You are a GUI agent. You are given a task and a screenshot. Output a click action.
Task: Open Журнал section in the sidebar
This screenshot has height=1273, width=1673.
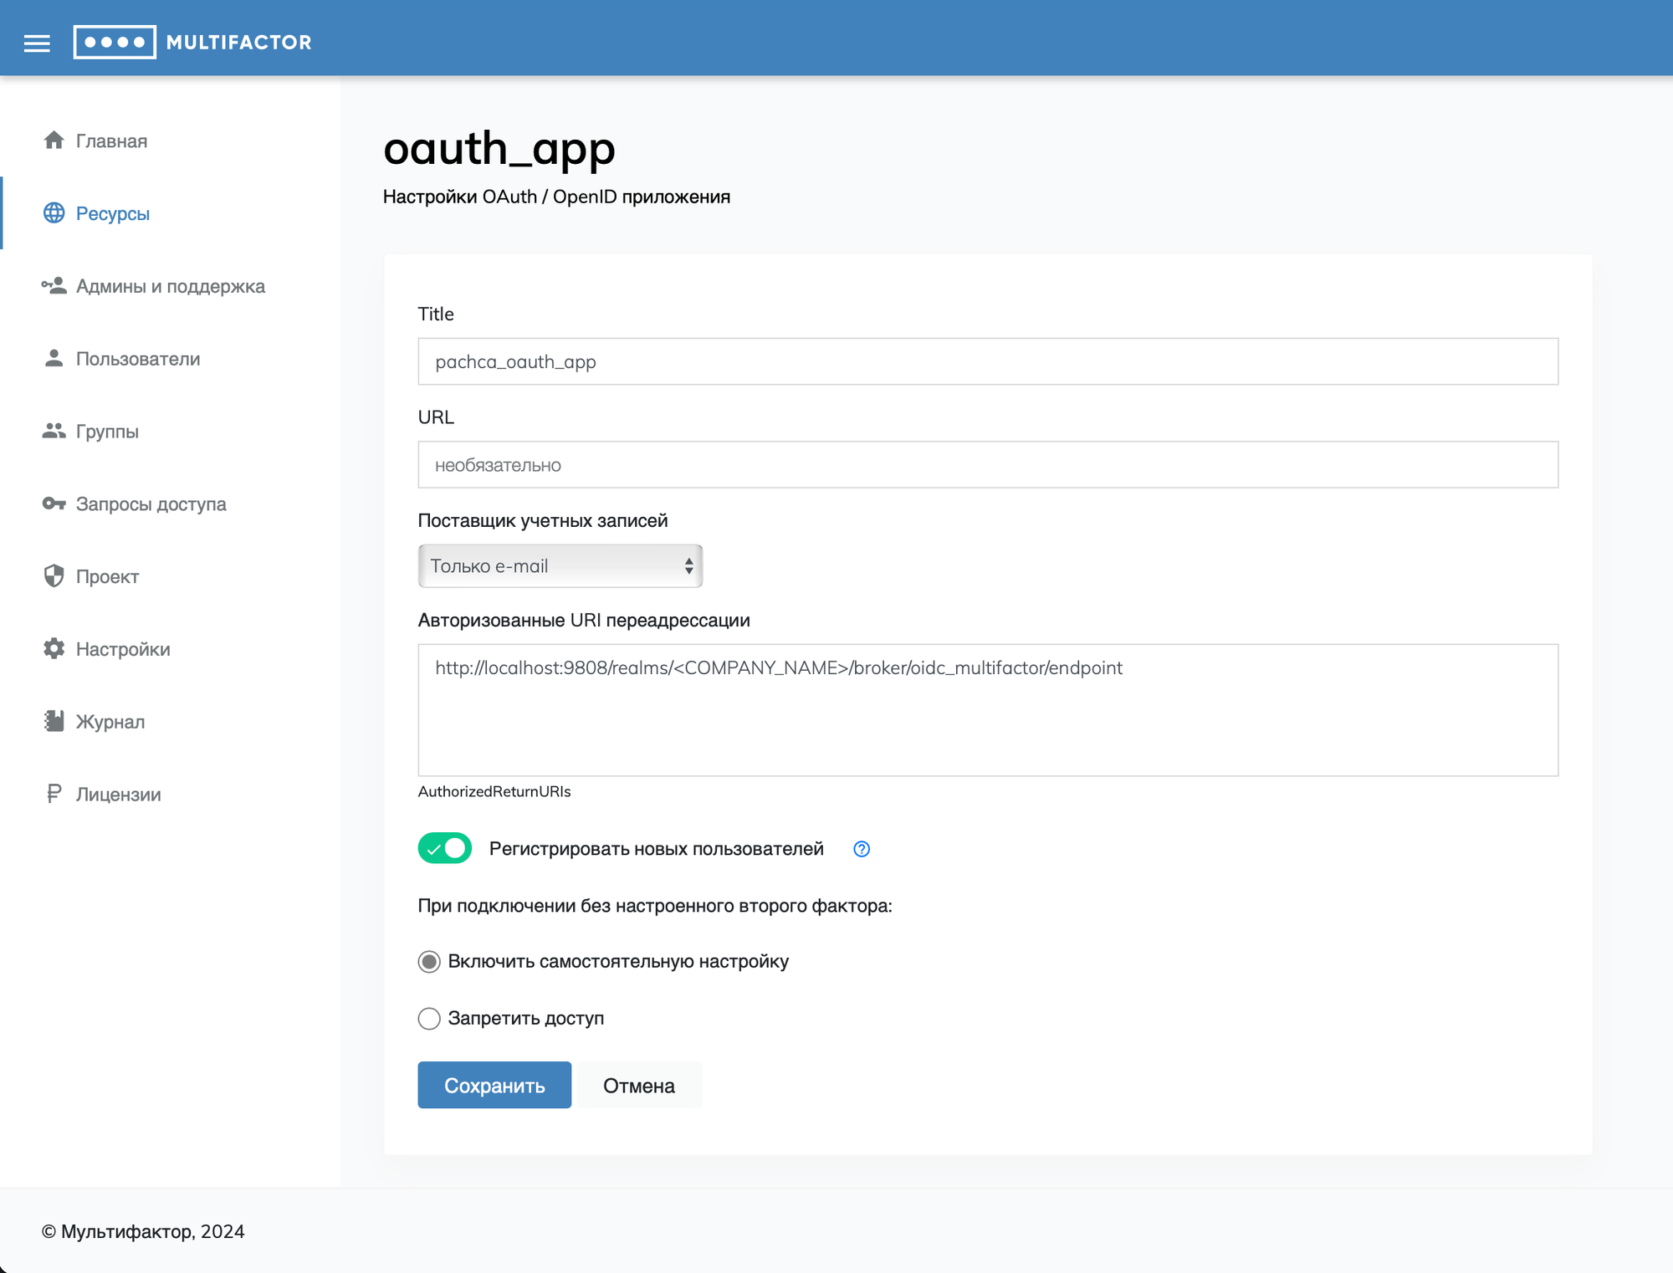(x=110, y=722)
